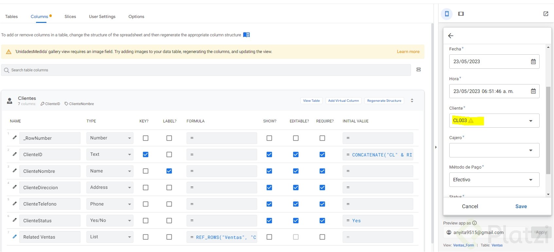Image resolution: width=554 pixels, height=252 pixels.
Task: Open the User Settings tab
Action: pos(102,16)
